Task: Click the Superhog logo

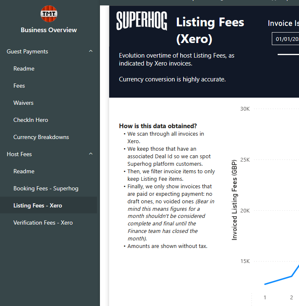Action: (141, 21)
